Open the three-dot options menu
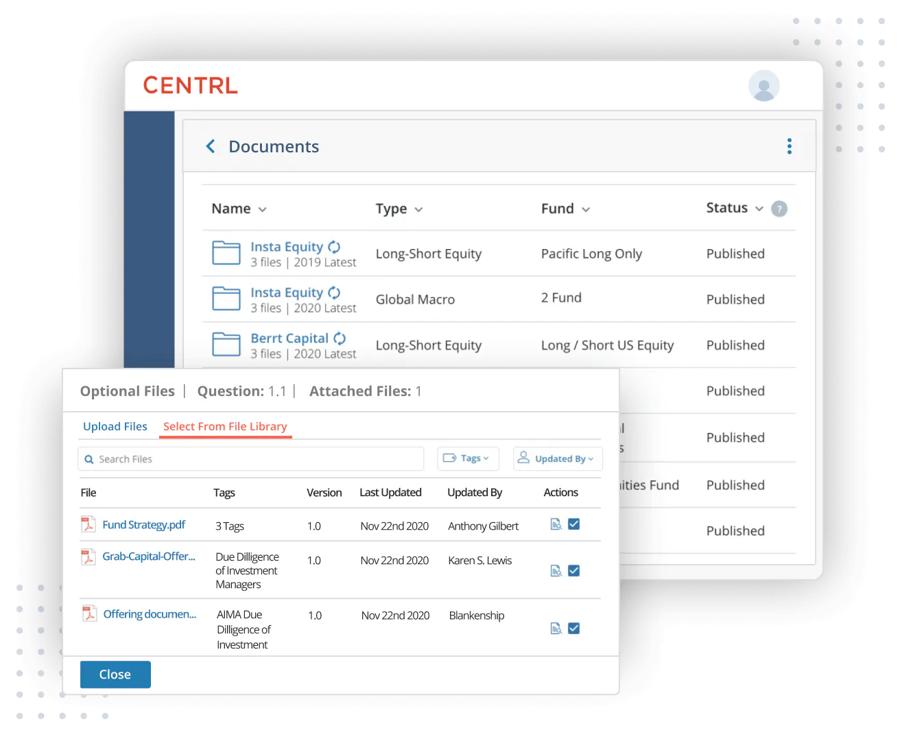900x737 pixels. click(x=789, y=146)
